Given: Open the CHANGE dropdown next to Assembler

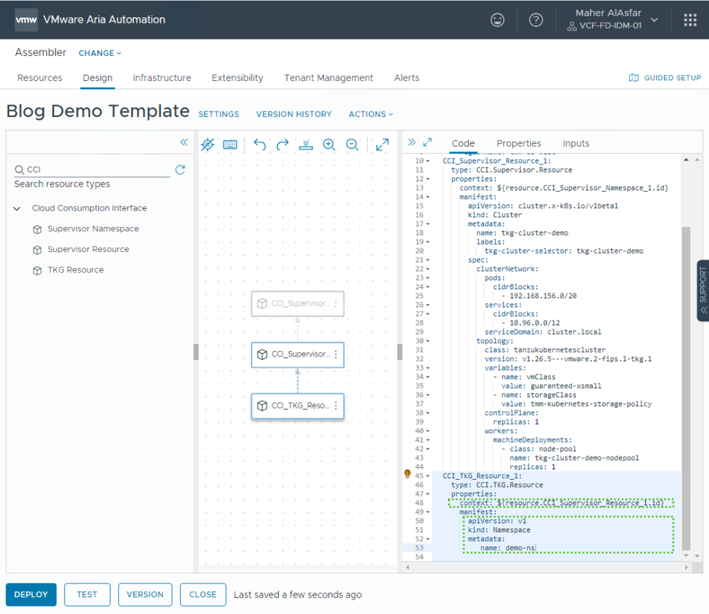Looking at the screenshot, I should pos(99,53).
